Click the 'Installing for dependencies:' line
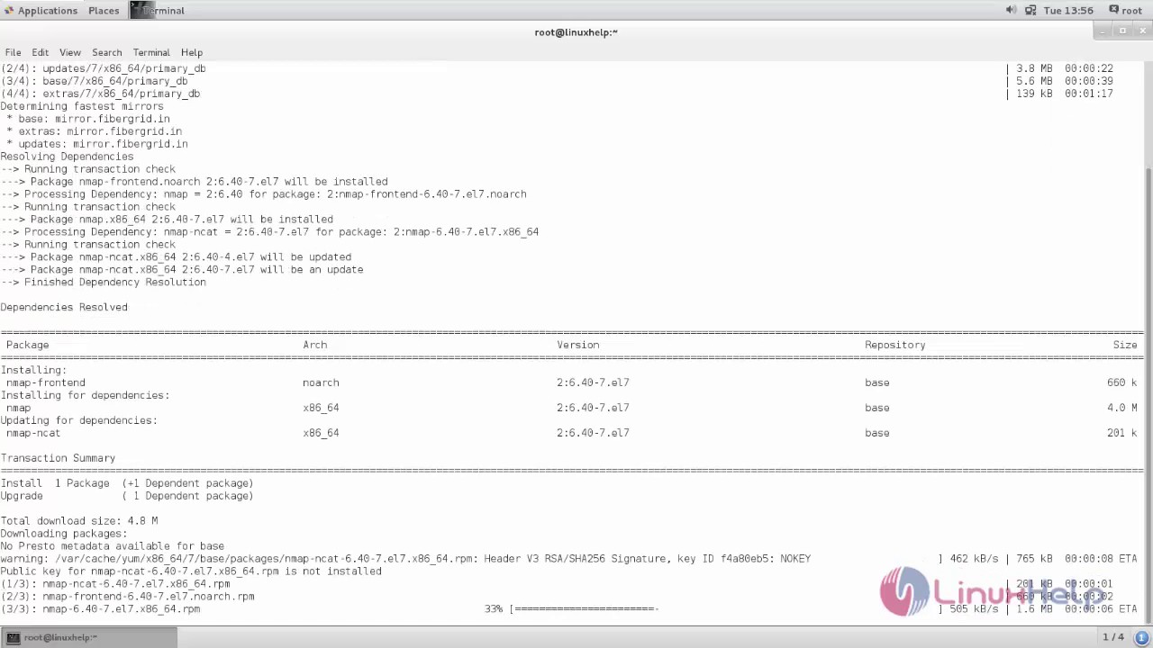Image resolution: width=1153 pixels, height=648 pixels. [x=85, y=395]
